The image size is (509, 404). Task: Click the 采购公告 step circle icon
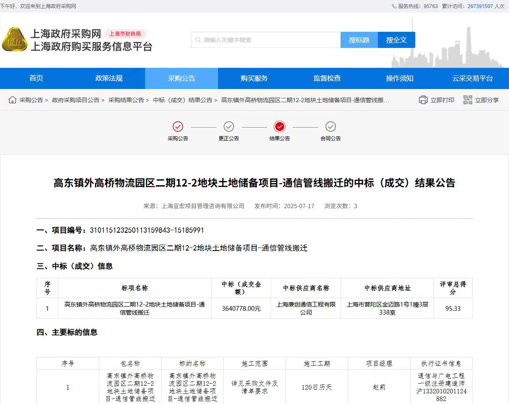(178, 126)
